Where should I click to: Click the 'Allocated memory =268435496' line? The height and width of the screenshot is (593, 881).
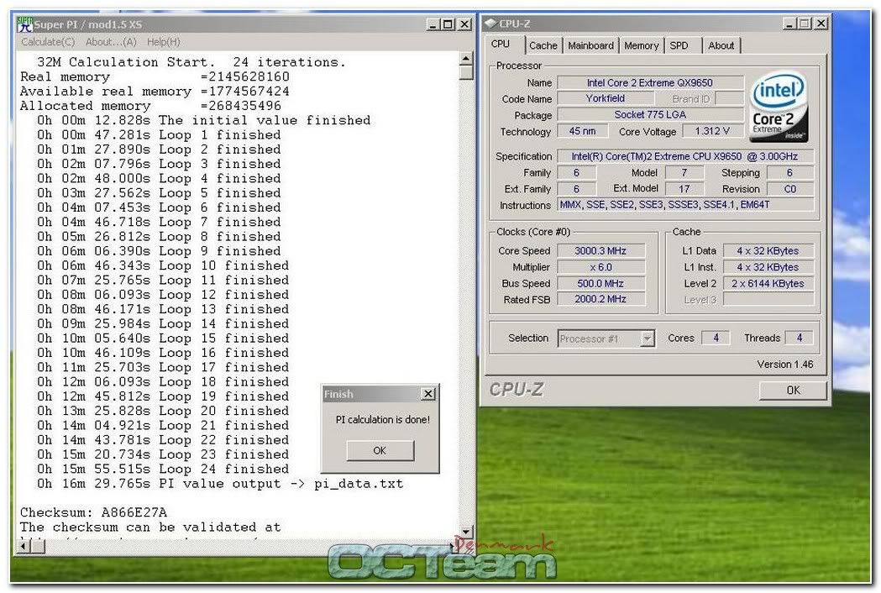pyautogui.click(x=150, y=106)
